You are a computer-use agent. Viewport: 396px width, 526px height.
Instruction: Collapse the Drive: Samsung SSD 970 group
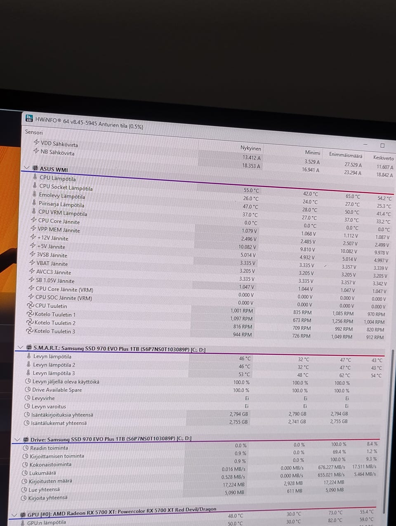tap(17, 440)
